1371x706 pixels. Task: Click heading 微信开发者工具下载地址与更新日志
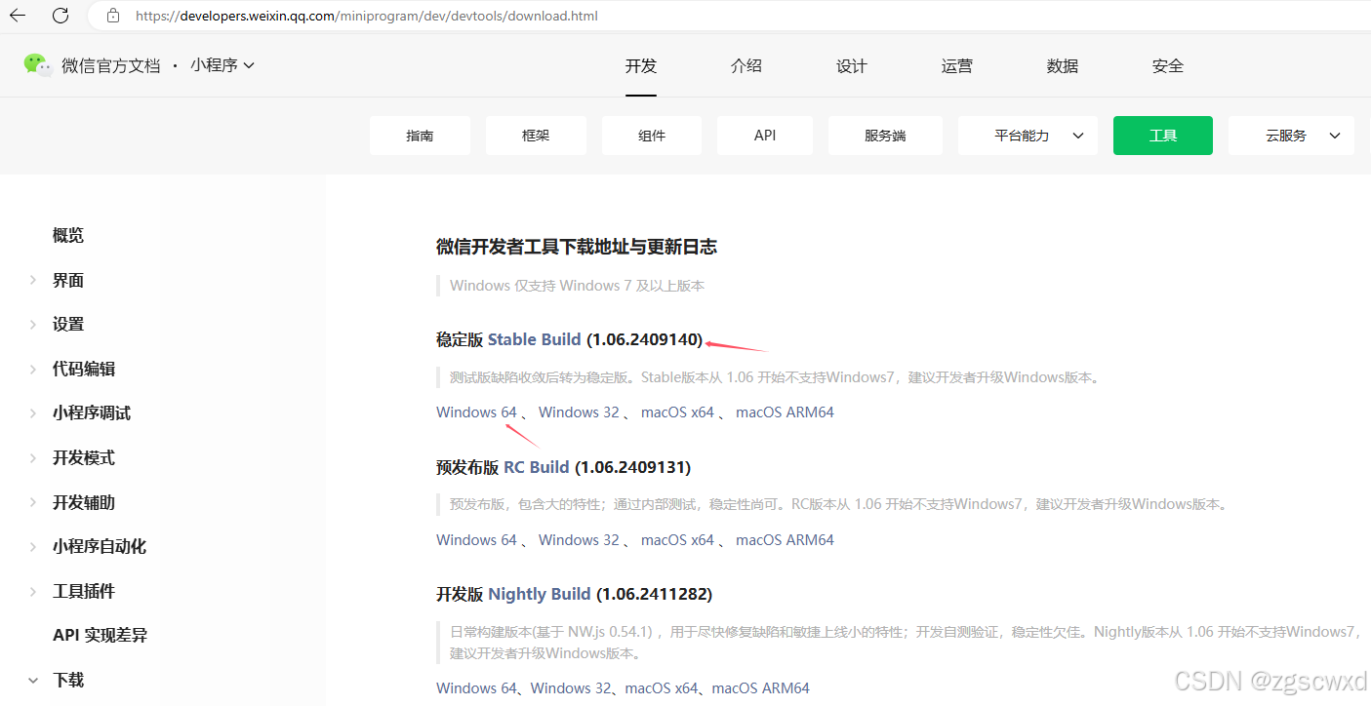[577, 247]
